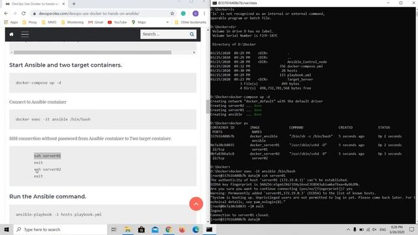The height and width of the screenshot is (235, 418).
Task: Select the DevOps Use Docker tab
Action: click(35, 4)
